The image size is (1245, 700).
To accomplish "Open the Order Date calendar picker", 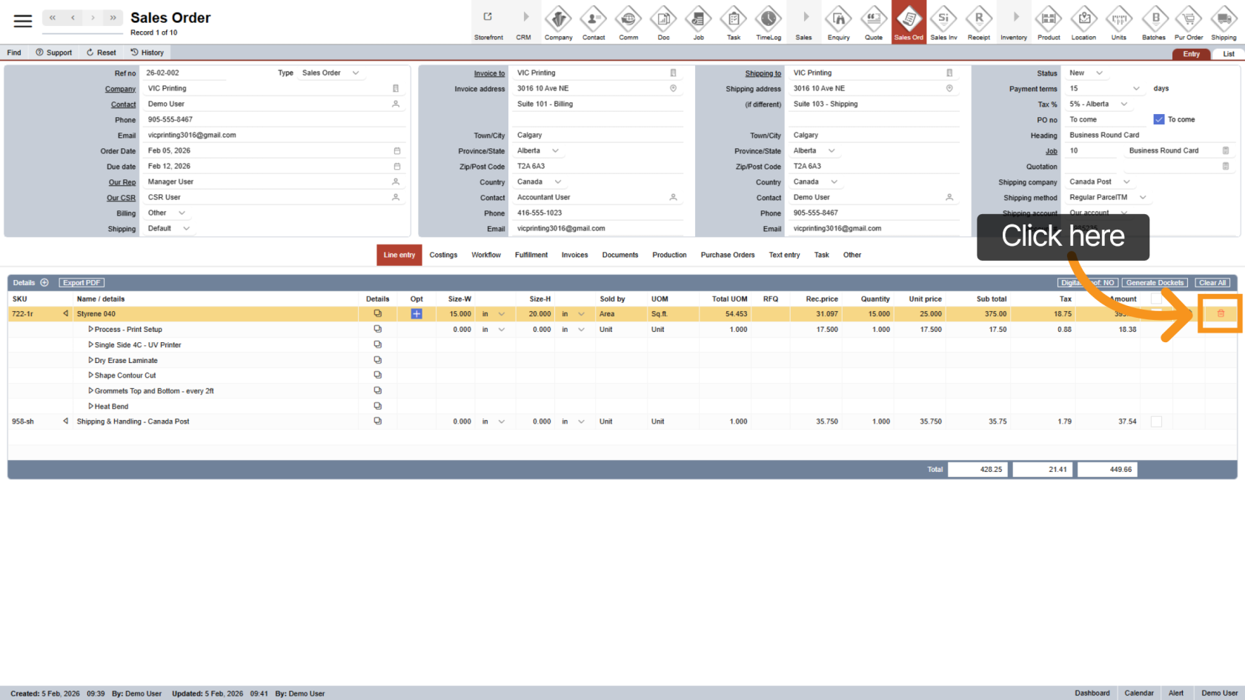I will point(396,151).
